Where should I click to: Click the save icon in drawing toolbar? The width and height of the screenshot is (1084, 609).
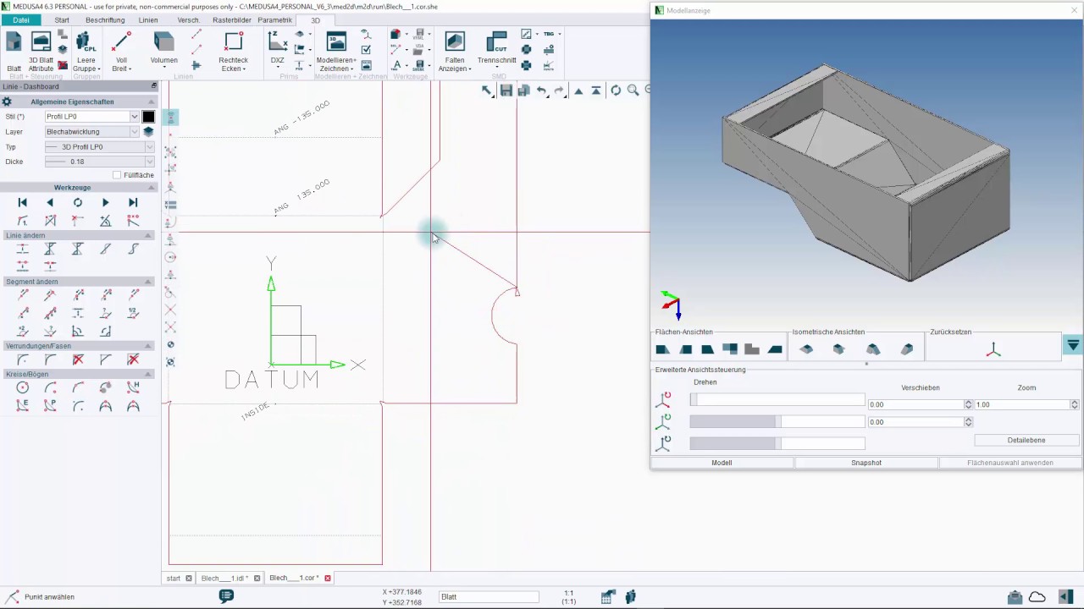tap(506, 91)
